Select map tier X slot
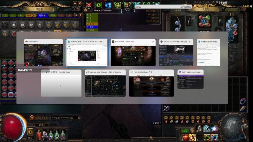 [x=5, y=34]
